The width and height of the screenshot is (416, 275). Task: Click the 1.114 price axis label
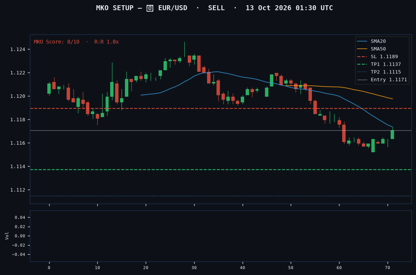pos(17,167)
